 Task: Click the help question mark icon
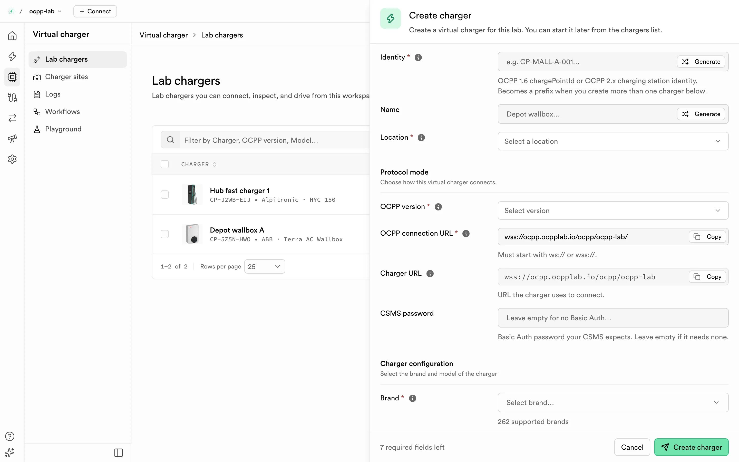10,436
